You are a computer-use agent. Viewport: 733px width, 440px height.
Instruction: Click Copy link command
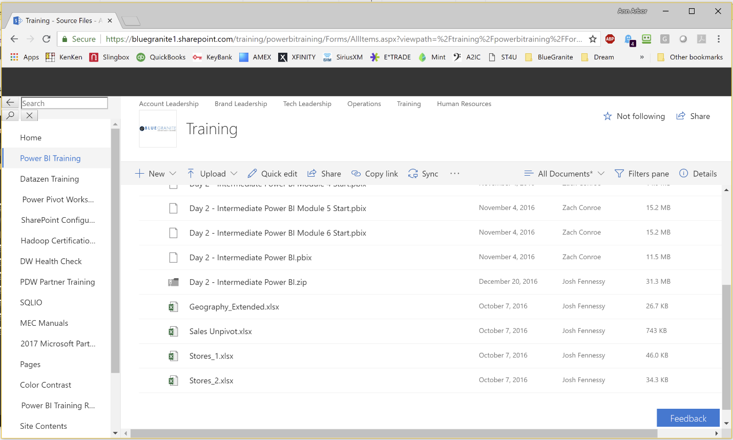pos(374,174)
